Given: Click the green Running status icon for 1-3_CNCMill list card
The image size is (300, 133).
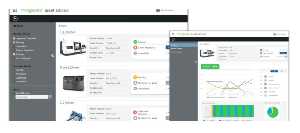Looking at the screenshot, I should (x=135, y=42).
